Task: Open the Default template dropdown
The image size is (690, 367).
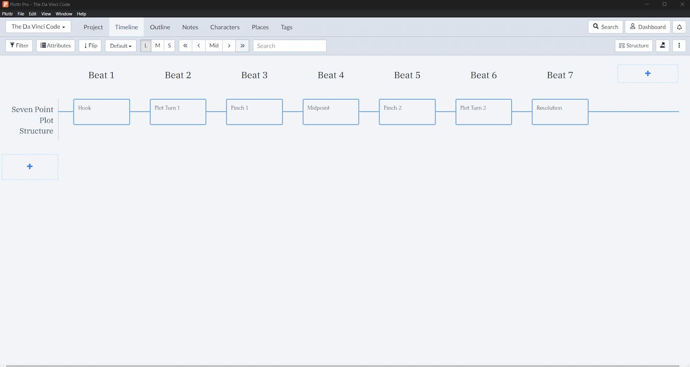Action: pyautogui.click(x=120, y=45)
